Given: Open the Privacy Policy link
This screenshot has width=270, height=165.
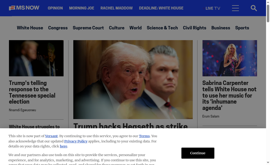Looking at the screenshot, I should (x=76, y=141).
